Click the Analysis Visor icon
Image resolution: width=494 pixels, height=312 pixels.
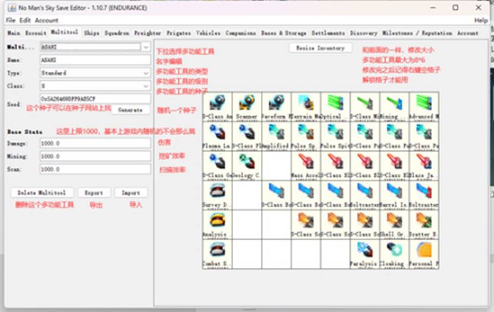pos(218,225)
